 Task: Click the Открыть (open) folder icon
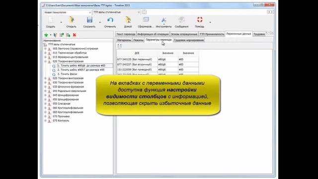pos(72,20)
